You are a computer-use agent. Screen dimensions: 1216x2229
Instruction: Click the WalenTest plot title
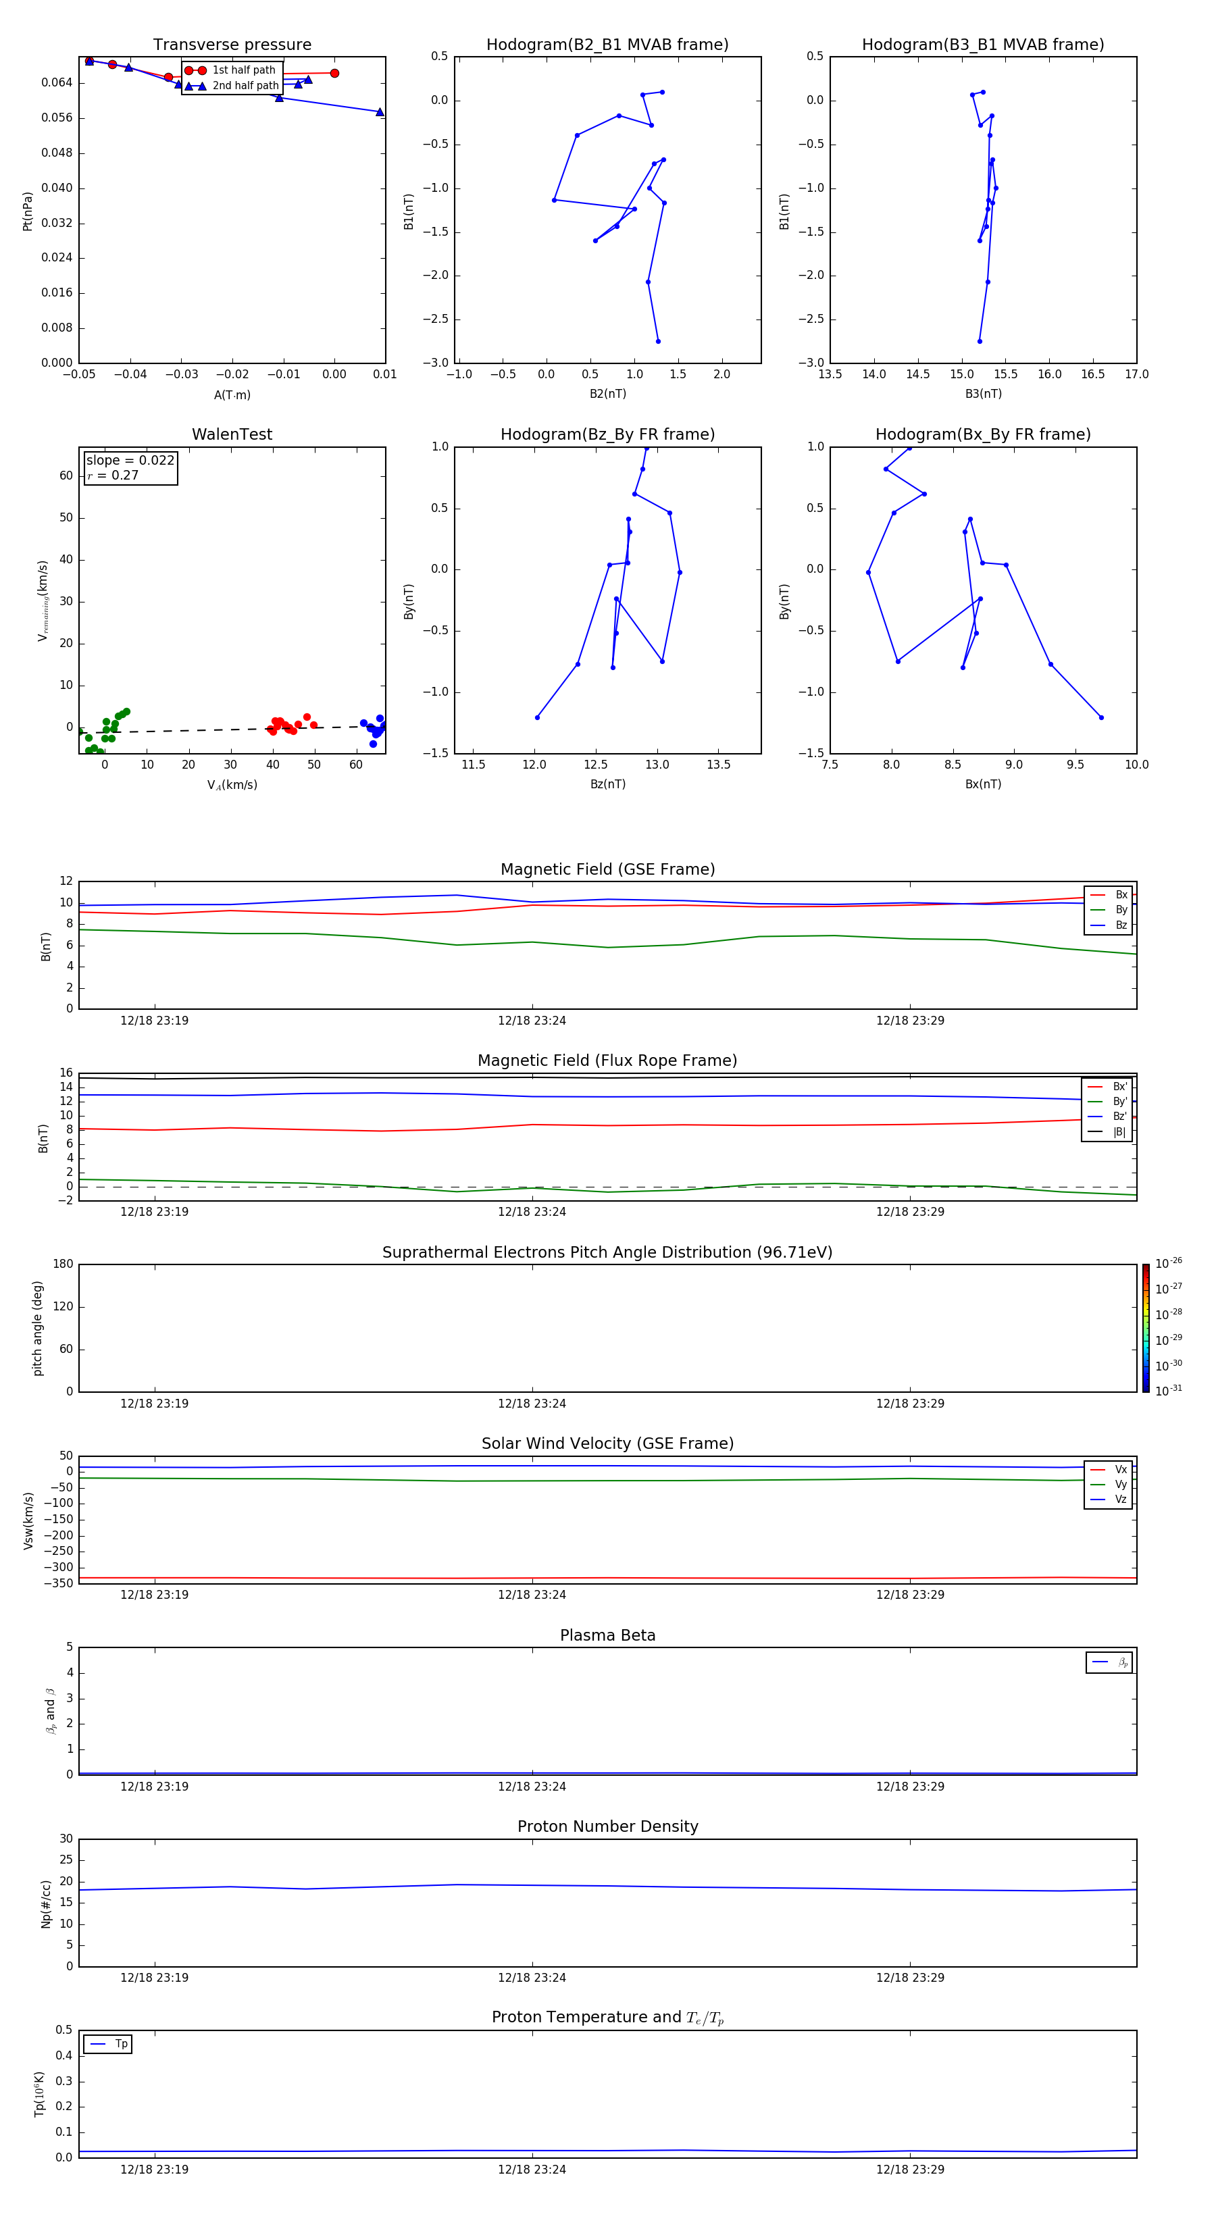232,434
